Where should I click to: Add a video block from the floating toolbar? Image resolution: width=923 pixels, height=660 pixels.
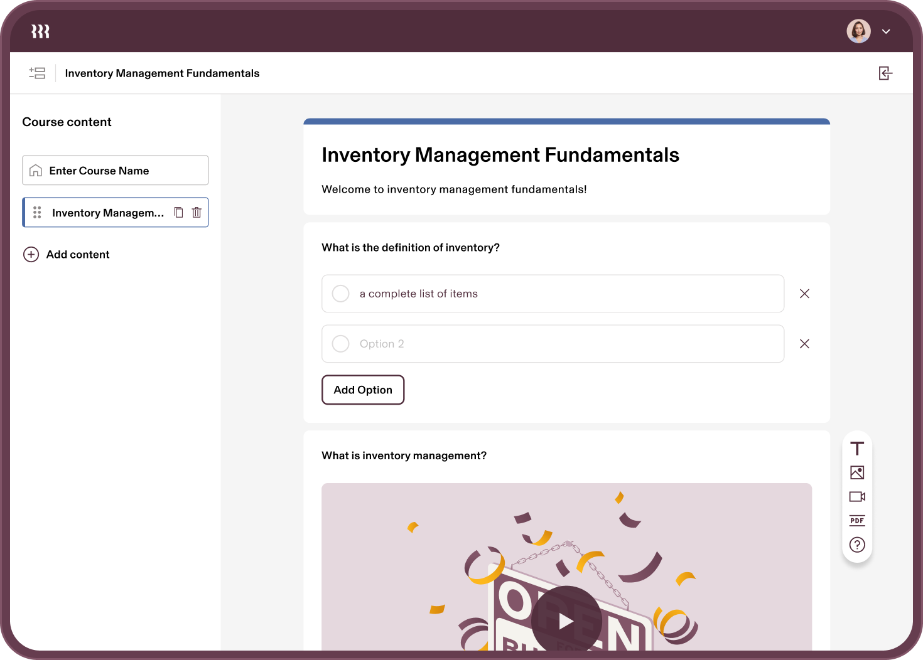click(857, 496)
